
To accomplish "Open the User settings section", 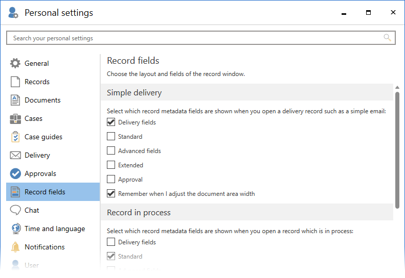I will pyautogui.click(x=32, y=265).
